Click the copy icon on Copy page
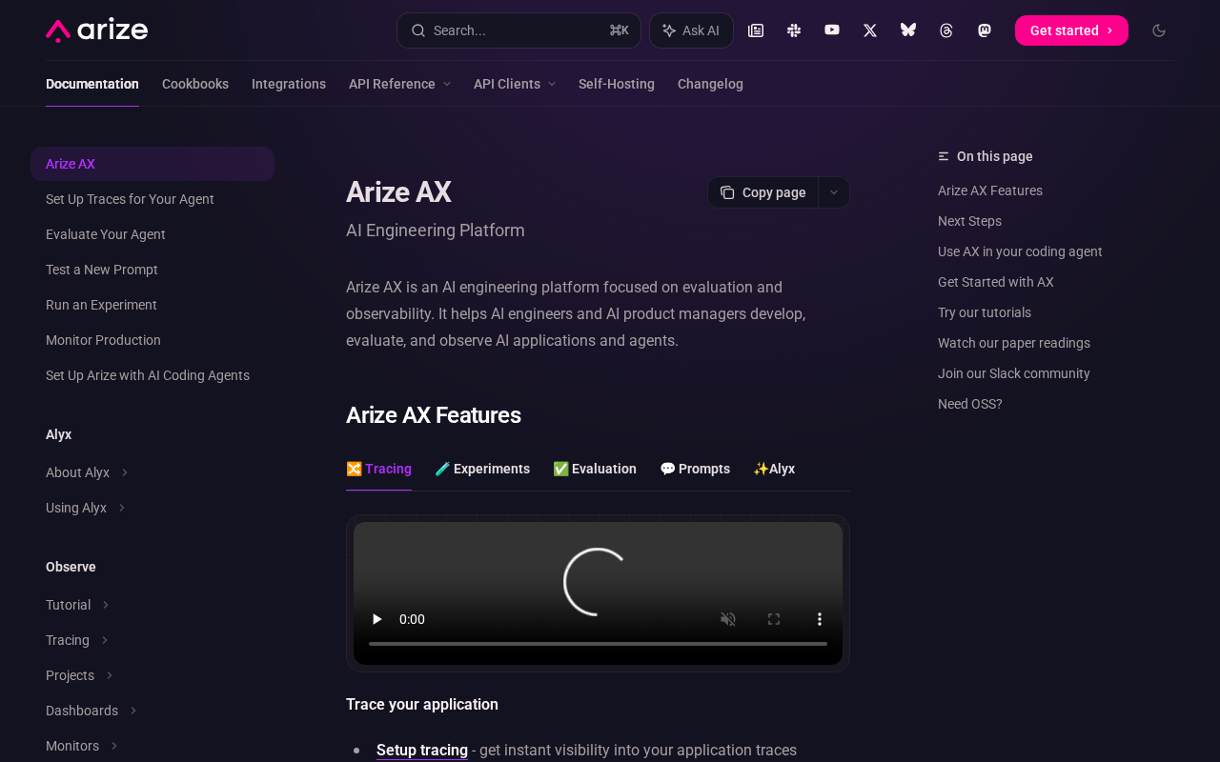The height and width of the screenshot is (762, 1220). (727, 192)
